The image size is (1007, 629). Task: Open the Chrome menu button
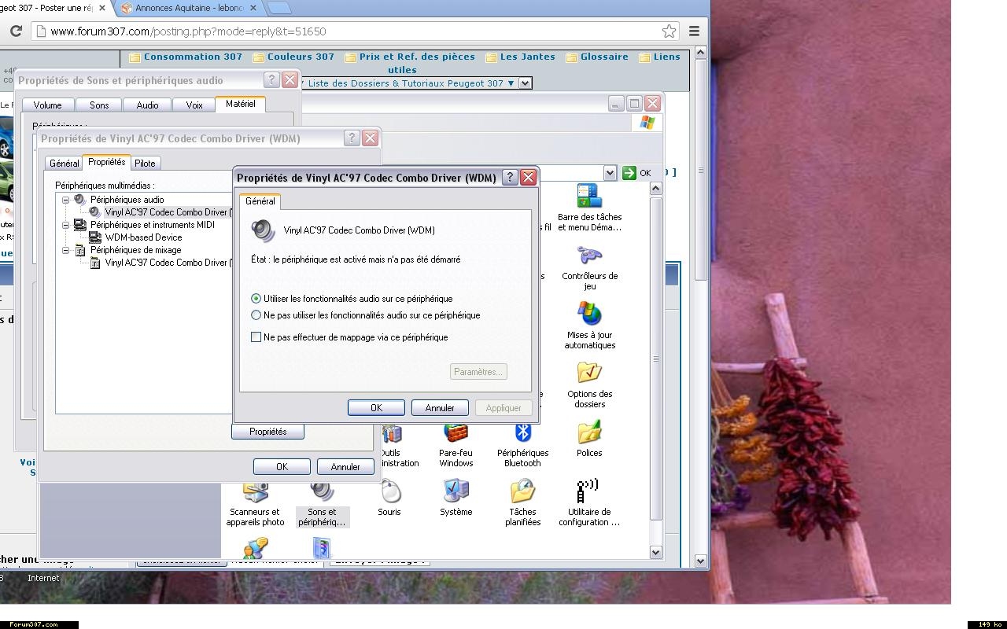point(694,31)
